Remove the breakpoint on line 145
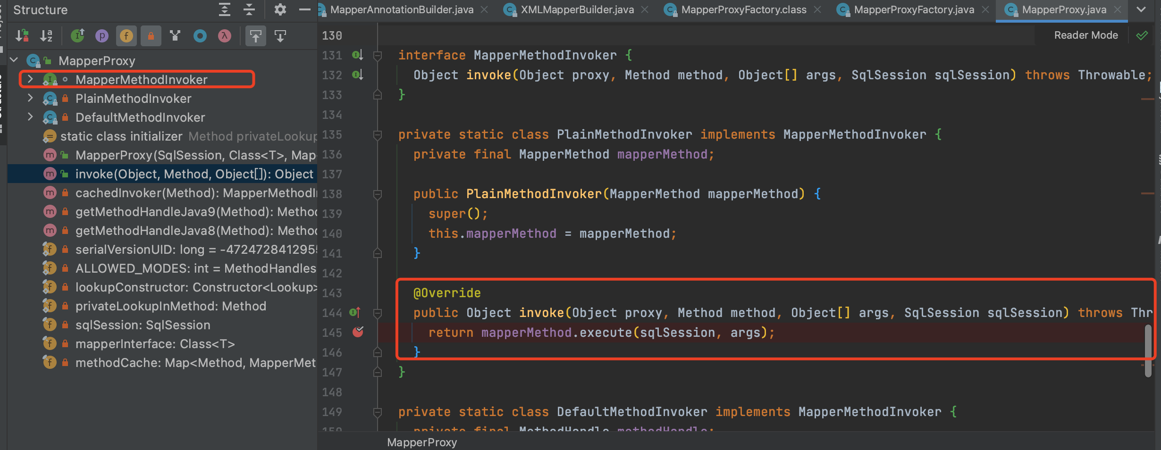 pyautogui.click(x=358, y=332)
